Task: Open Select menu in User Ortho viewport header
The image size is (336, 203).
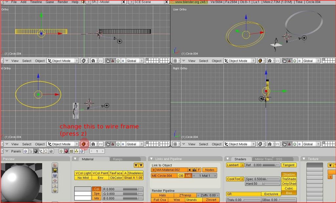Action: tap(203, 61)
